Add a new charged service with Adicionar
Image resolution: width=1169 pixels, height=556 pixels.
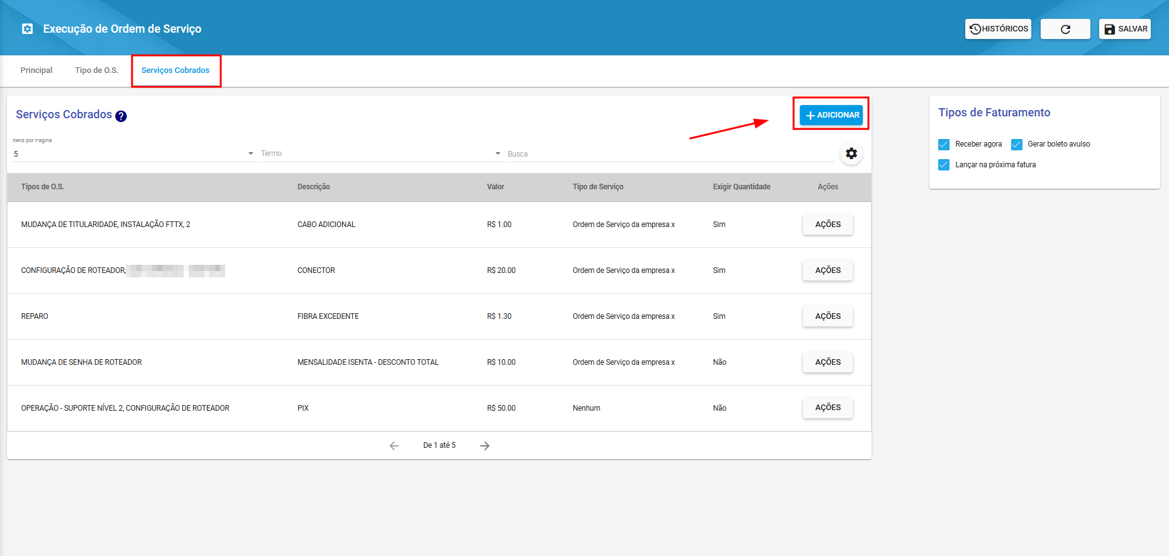pyautogui.click(x=831, y=115)
